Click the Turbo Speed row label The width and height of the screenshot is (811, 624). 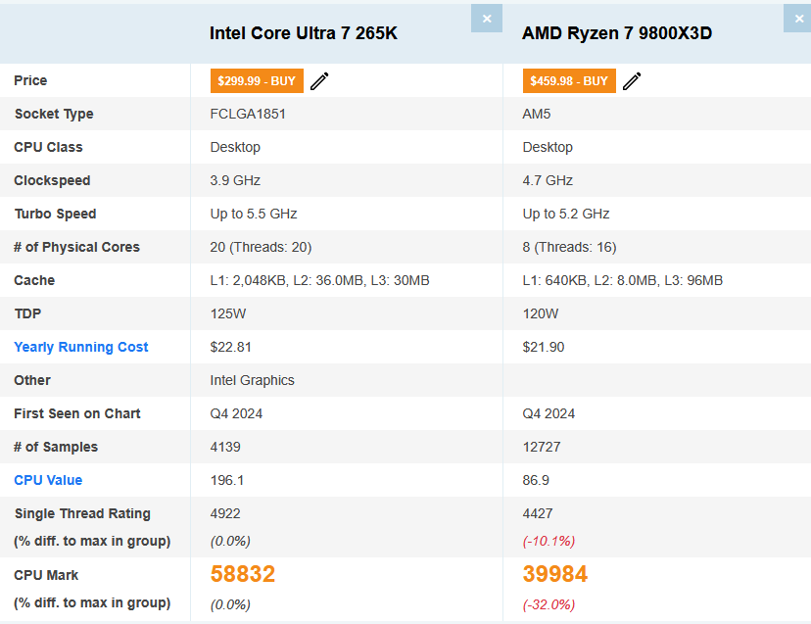point(55,214)
